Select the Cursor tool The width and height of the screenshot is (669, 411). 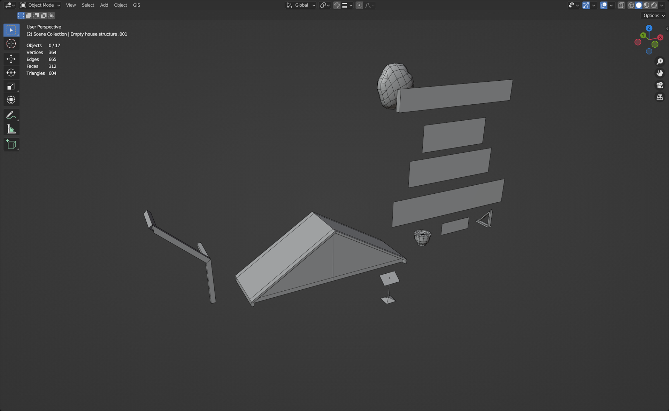[x=11, y=44]
